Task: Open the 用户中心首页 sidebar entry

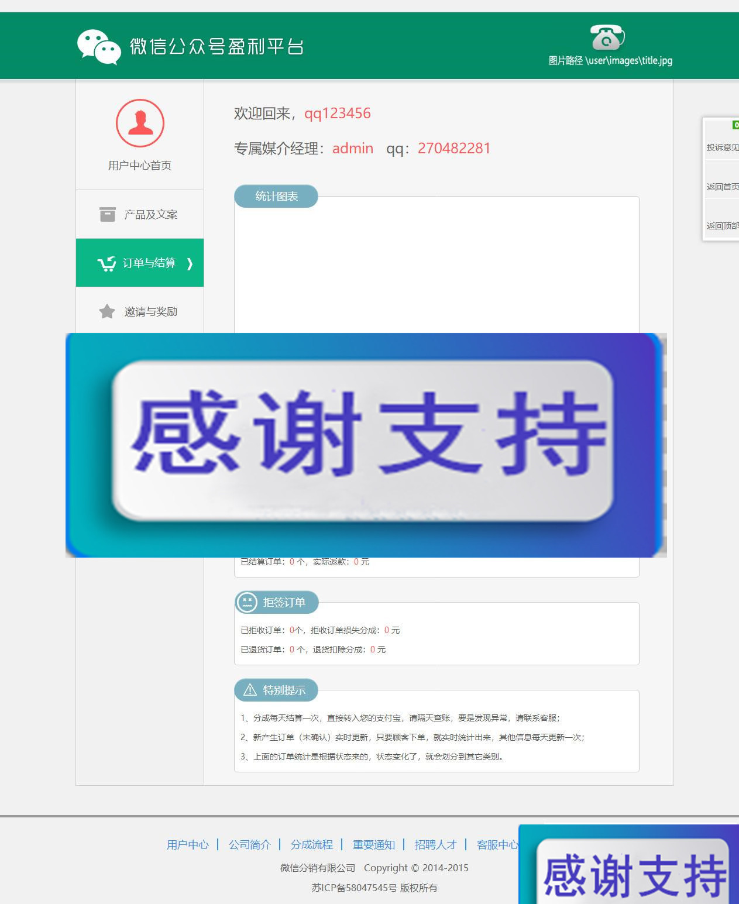Action: (140, 164)
